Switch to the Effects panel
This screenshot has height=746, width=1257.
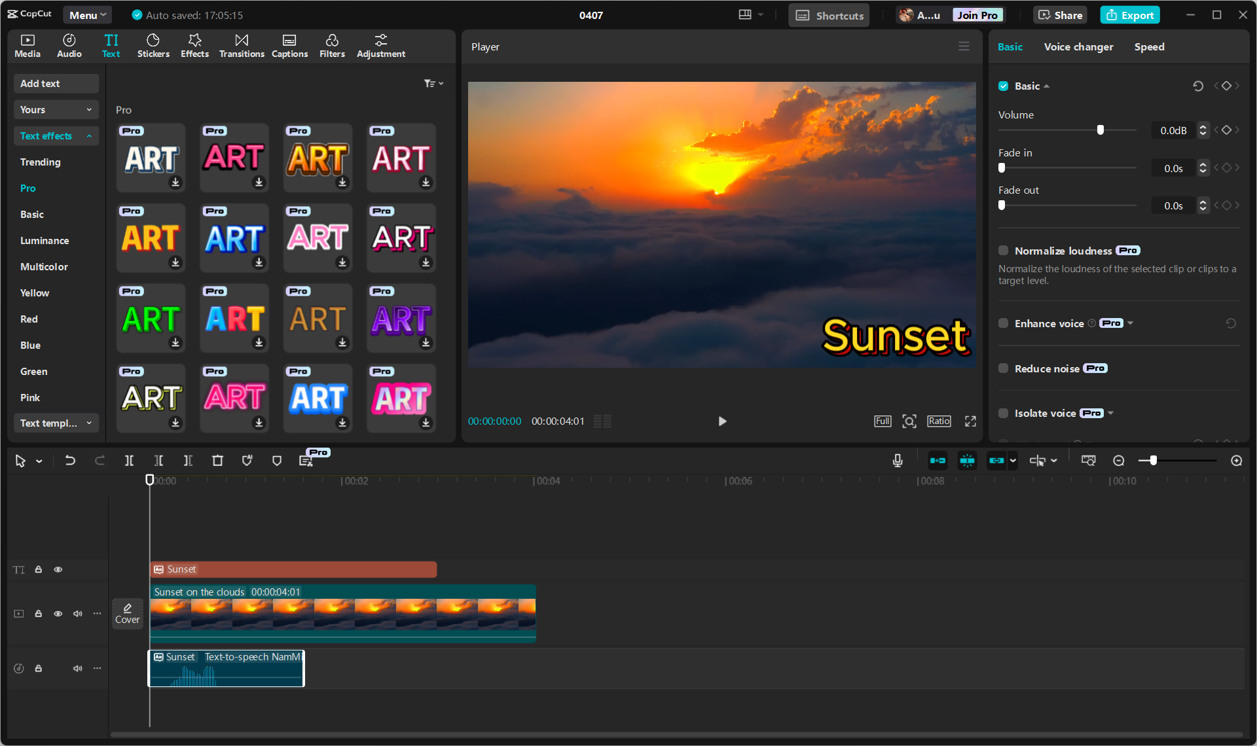tap(194, 45)
